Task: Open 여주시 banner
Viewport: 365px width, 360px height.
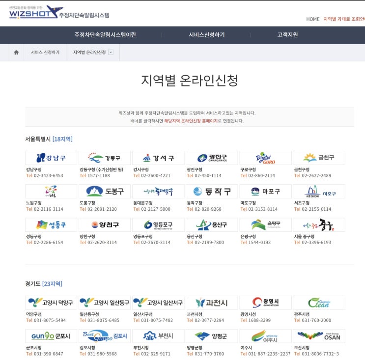Action: coord(265,336)
